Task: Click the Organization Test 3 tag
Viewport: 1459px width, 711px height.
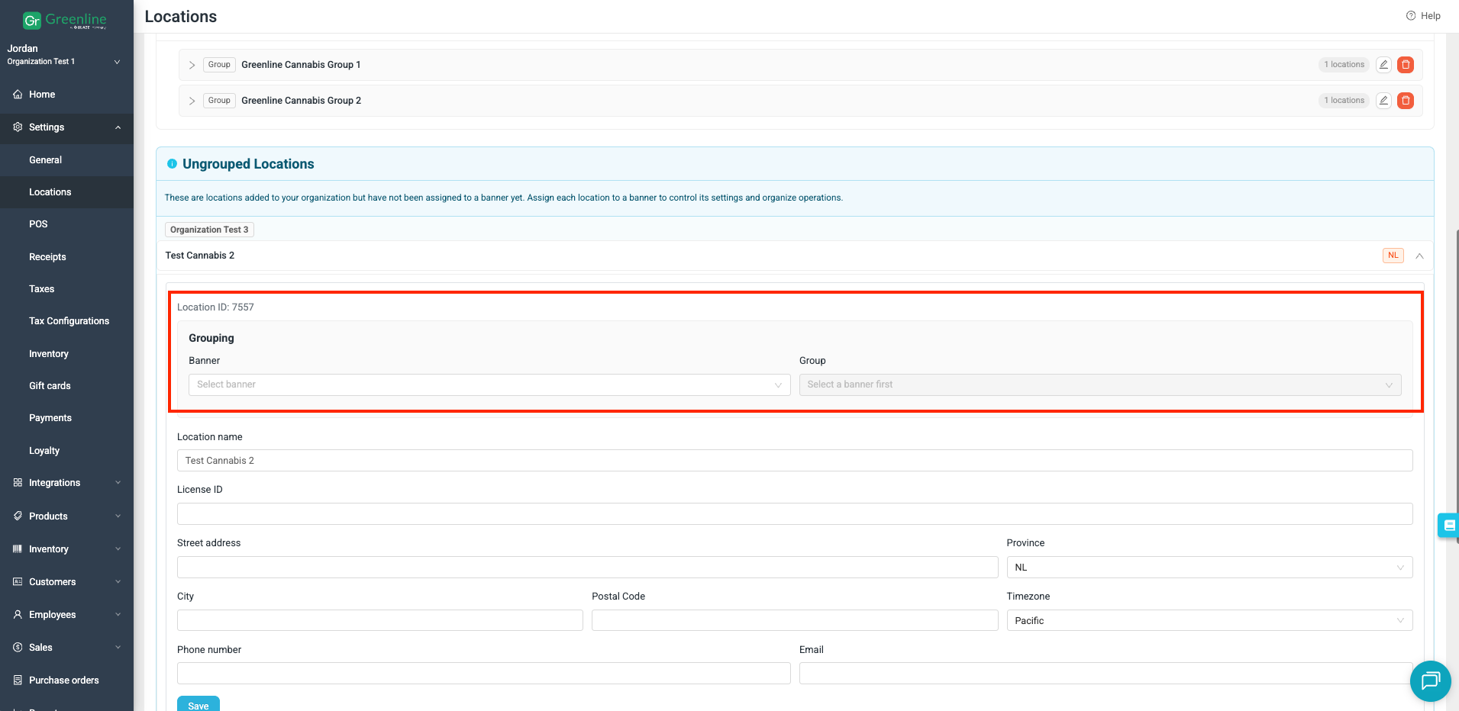Action: [x=209, y=230]
